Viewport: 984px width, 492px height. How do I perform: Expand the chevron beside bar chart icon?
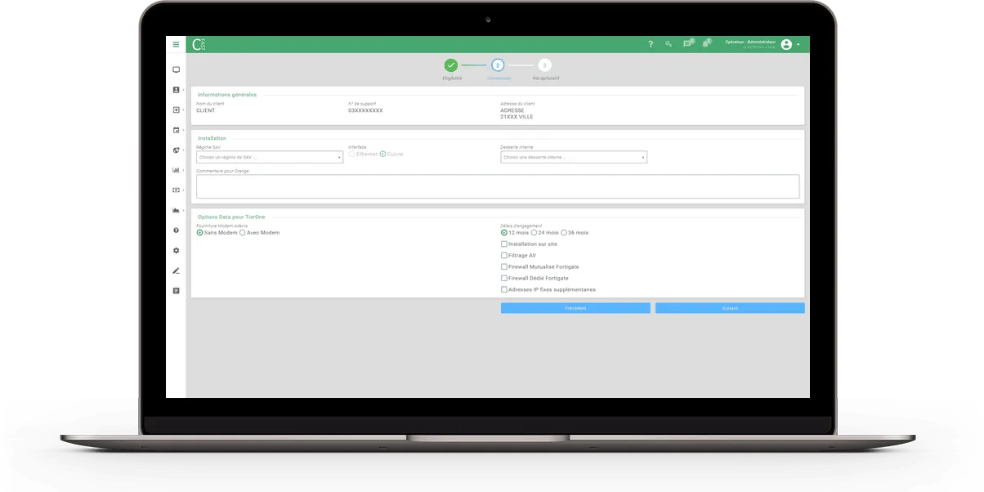click(183, 170)
